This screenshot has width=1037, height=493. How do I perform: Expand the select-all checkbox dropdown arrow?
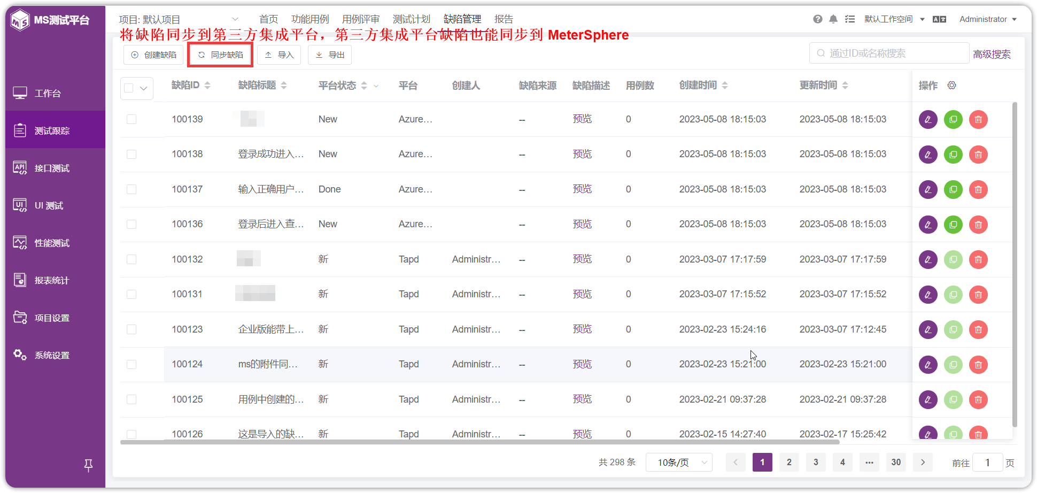(143, 88)
